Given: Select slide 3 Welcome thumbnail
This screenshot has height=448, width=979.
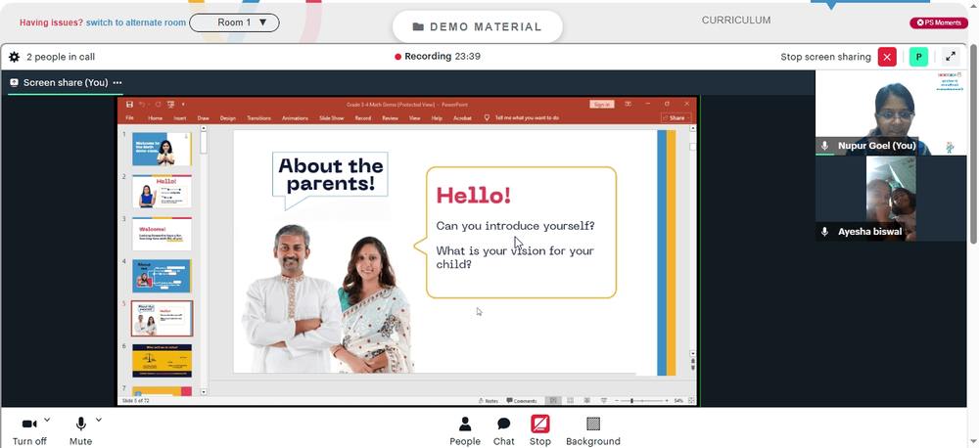Looking at the screenshot, I should tap(162, 234).
